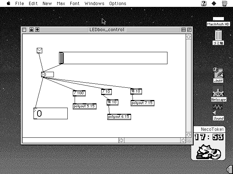Click the small number box showing 0
This screenshot has width=233, height=174.
47,74
